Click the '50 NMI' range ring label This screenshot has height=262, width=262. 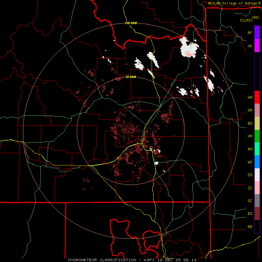click(x=131, y=77)
